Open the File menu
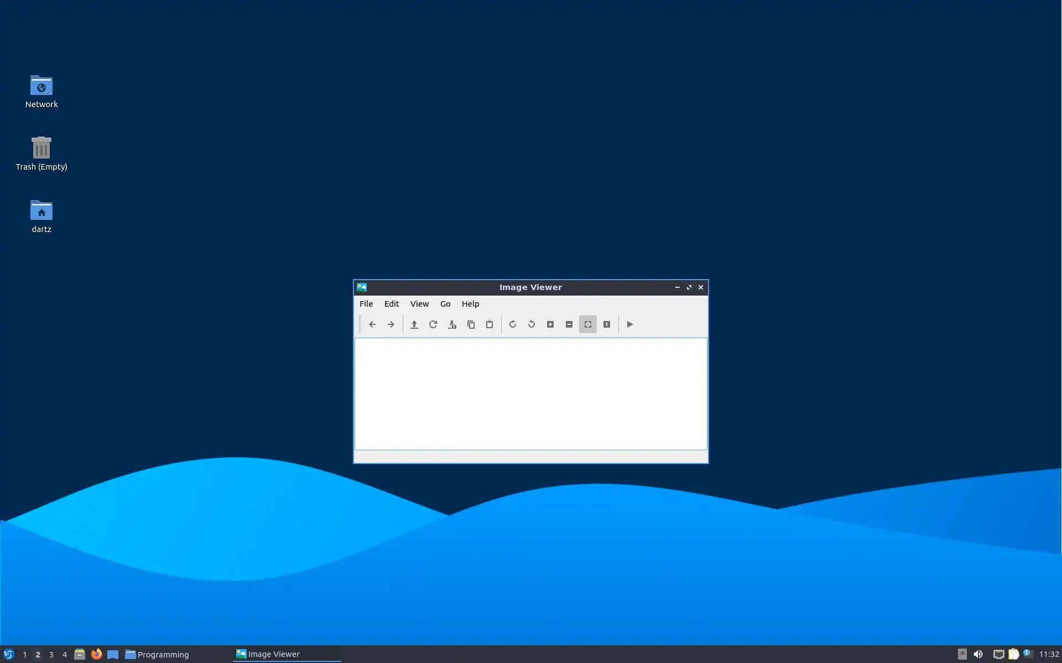The image size is (1062, 663). (x=366, y=304)
